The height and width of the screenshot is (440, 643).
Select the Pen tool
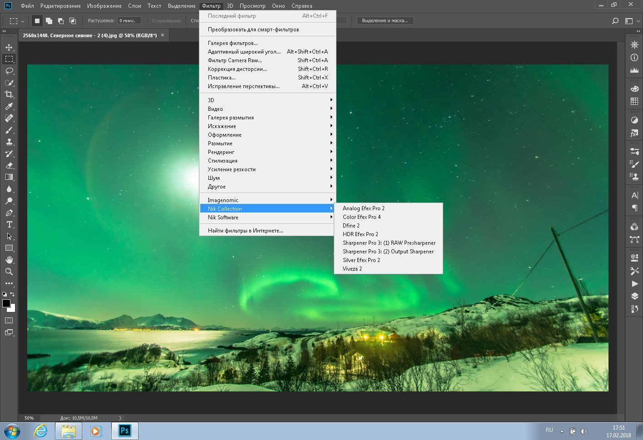[9, 213]
